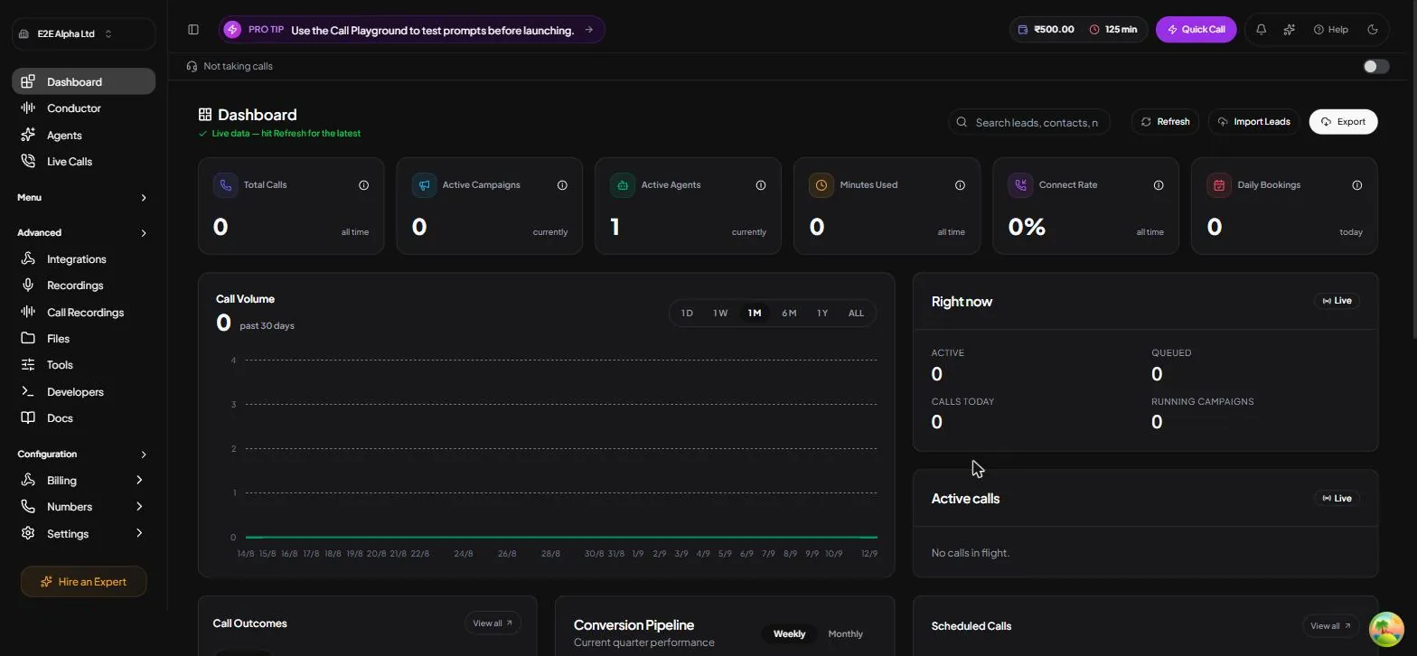Open the Help link
The width and height of the screenshot is (1417, 656).
click(x=1331, y=30)
